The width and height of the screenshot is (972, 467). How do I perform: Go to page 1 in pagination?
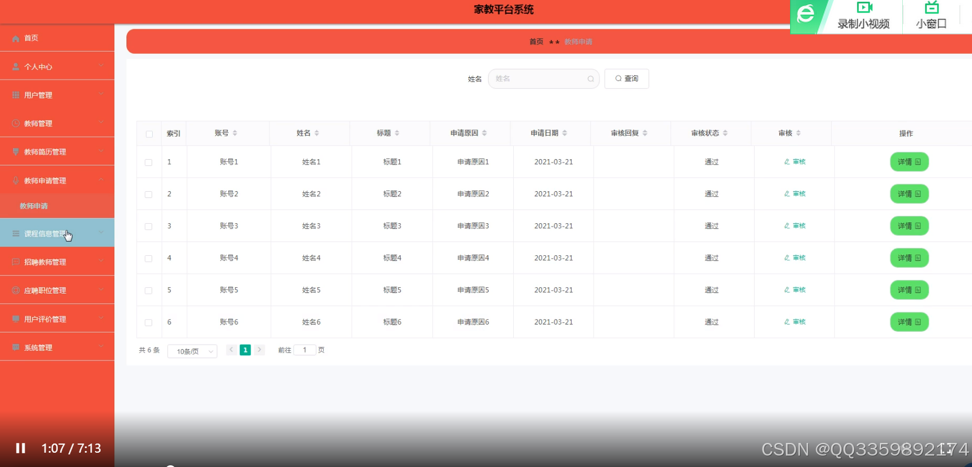click(x=245, y=350)
